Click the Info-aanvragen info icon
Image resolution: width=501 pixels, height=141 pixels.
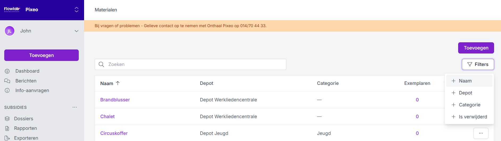point(7,90)
